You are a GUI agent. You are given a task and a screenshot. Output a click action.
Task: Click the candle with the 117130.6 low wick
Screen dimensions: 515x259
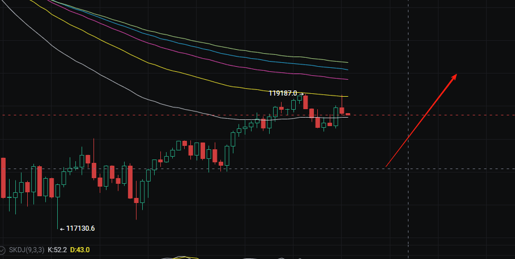coord(58,191)
